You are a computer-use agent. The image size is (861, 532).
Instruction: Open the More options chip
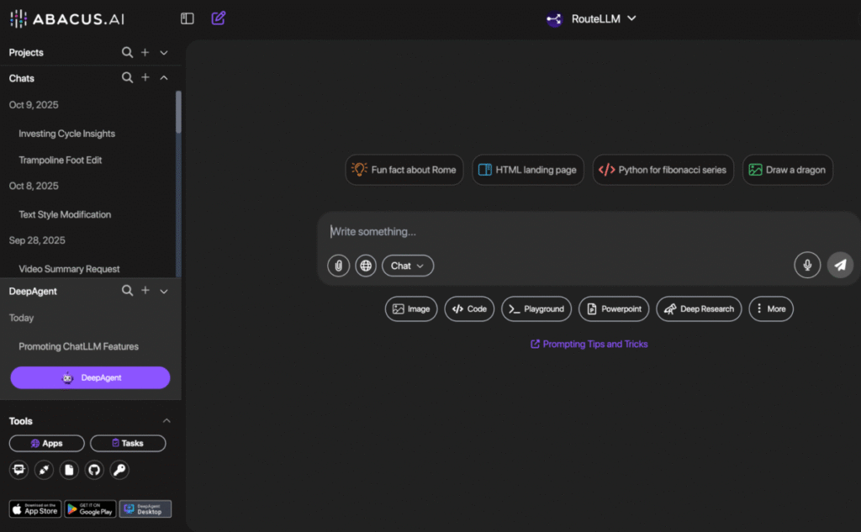771,308
